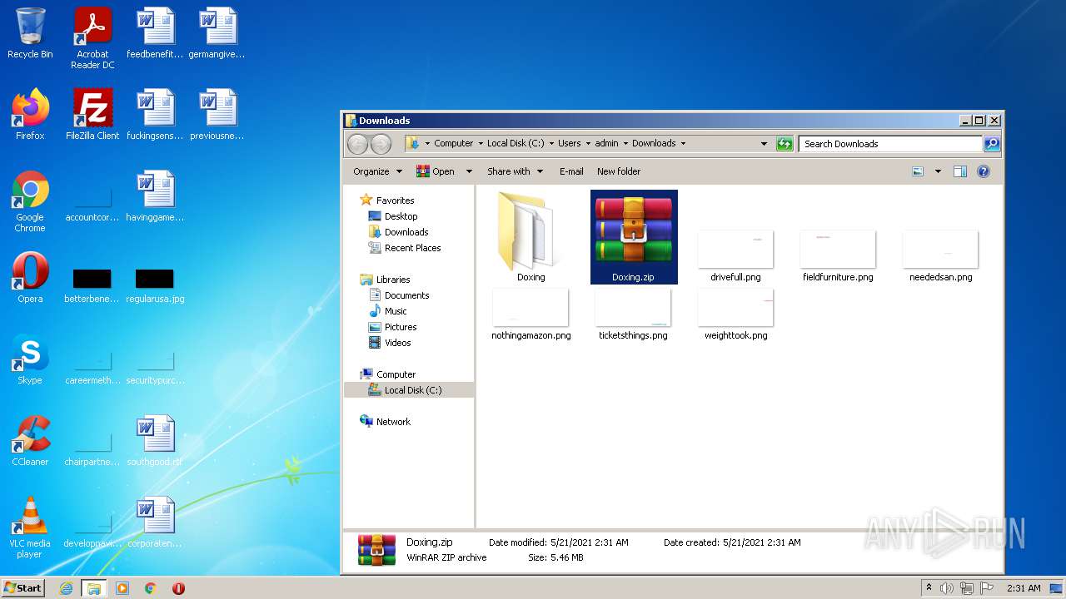Click E-mail in the toolbar

(x=571, y=171)
